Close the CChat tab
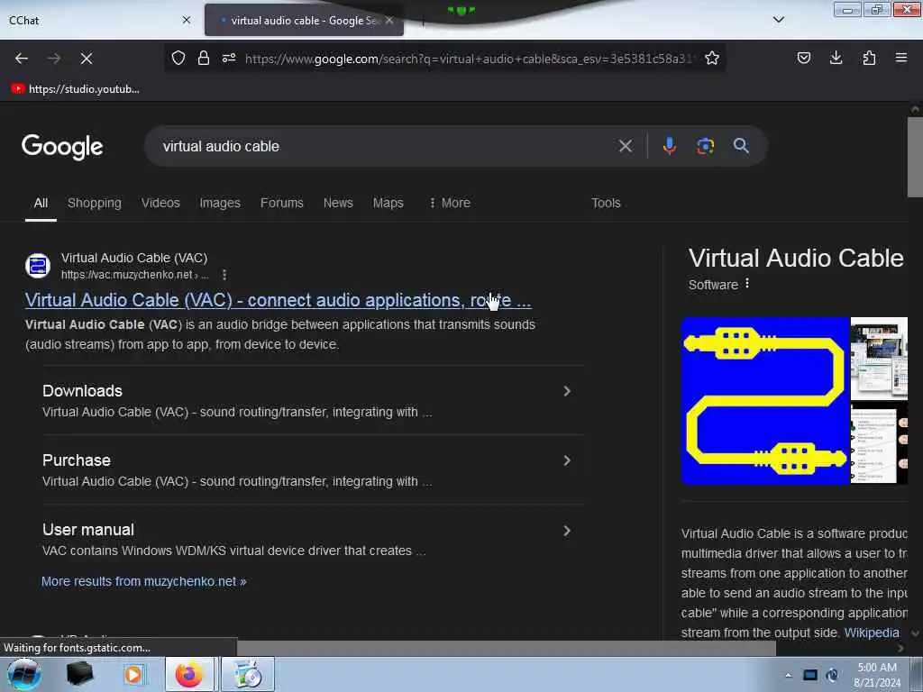Viewport: 923px width, 692px height. click(x=187, y=20)
